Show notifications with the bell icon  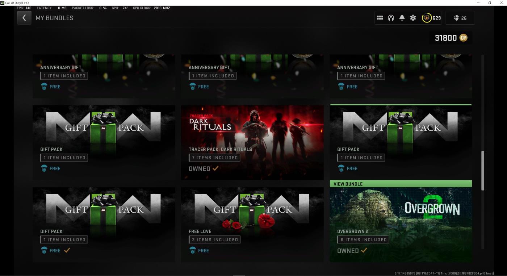point(402,18)
